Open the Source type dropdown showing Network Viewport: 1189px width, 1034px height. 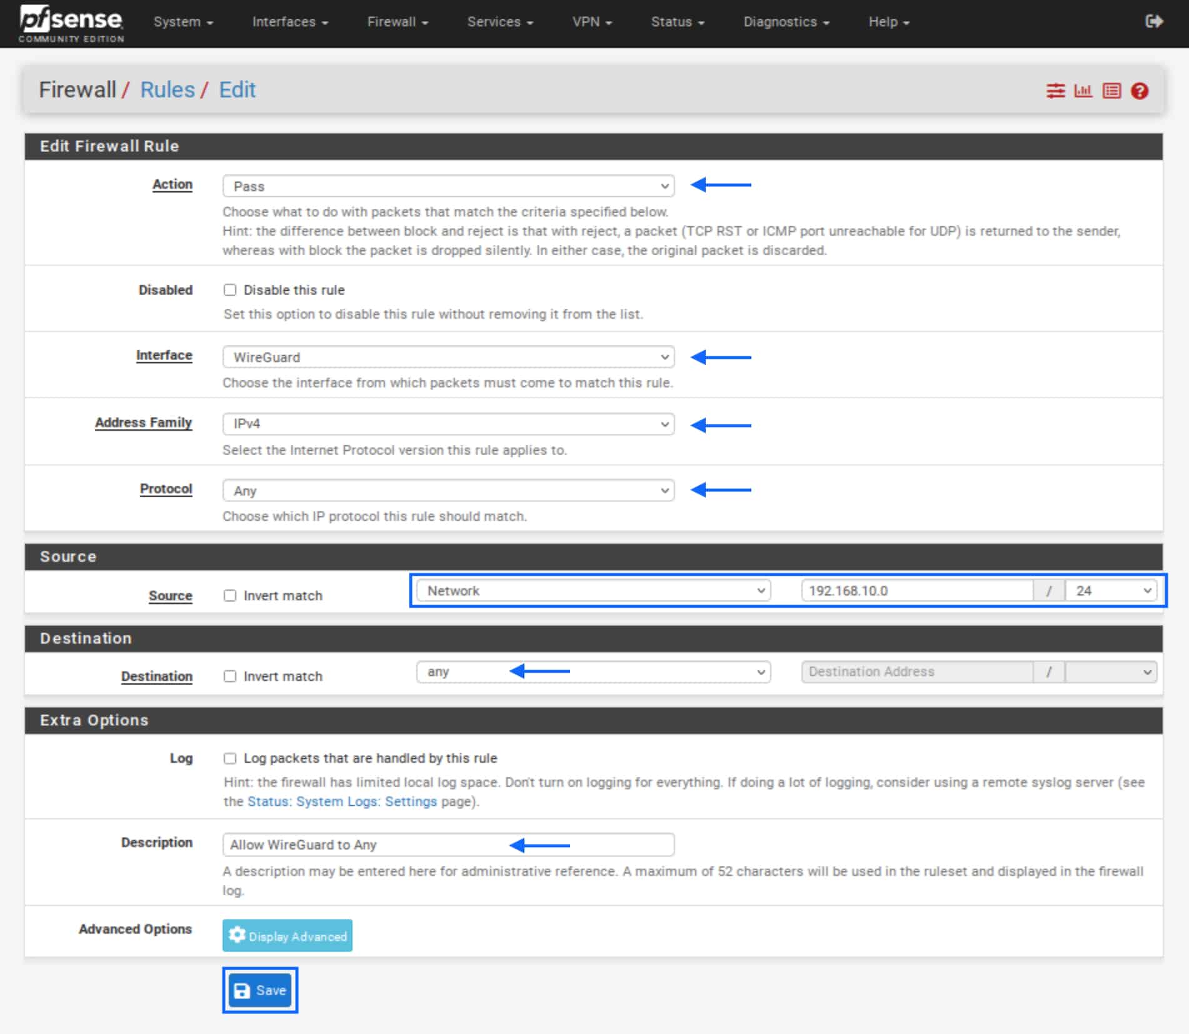[593, 591]
